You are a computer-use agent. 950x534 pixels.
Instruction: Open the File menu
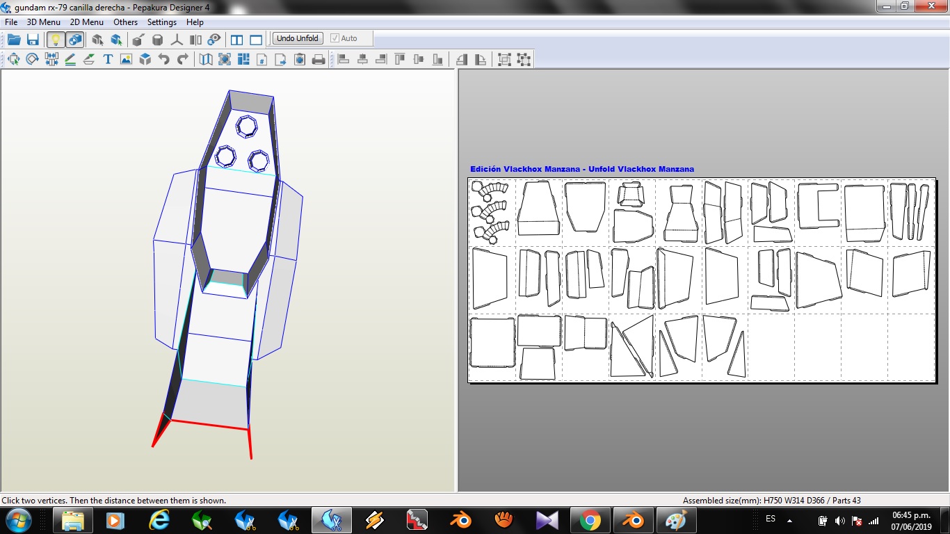11,22
